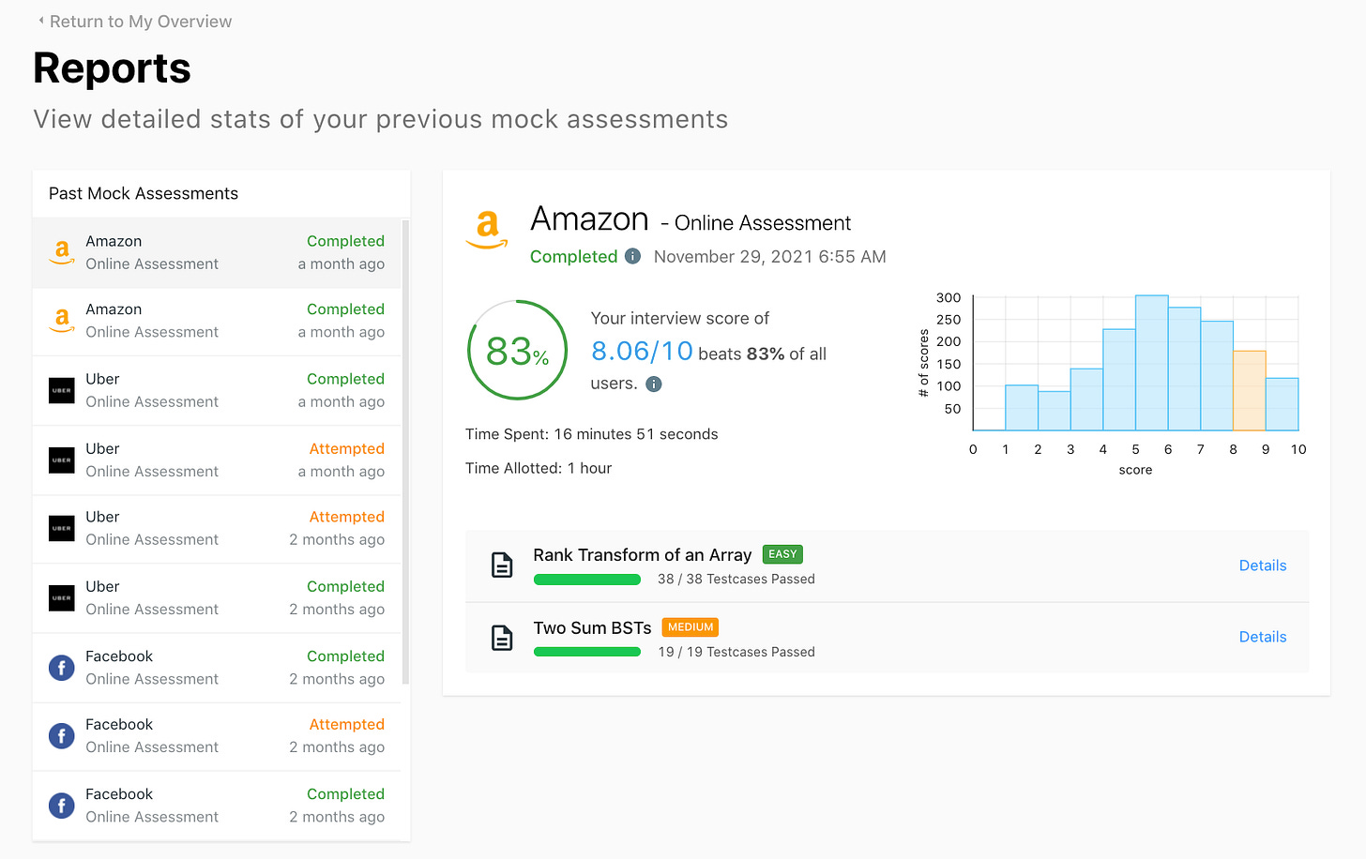This screenshot has width=1366, height=859.
Task: Click the document icon for Rank Transform of an Array
Action: (x=502, y=565)
